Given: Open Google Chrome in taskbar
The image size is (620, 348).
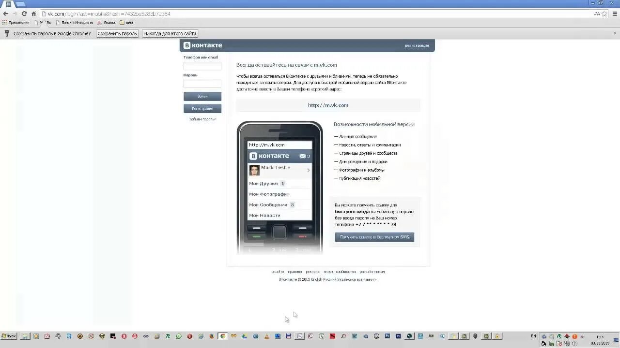Looking at the screenshot, I should (x=223, y=336).
